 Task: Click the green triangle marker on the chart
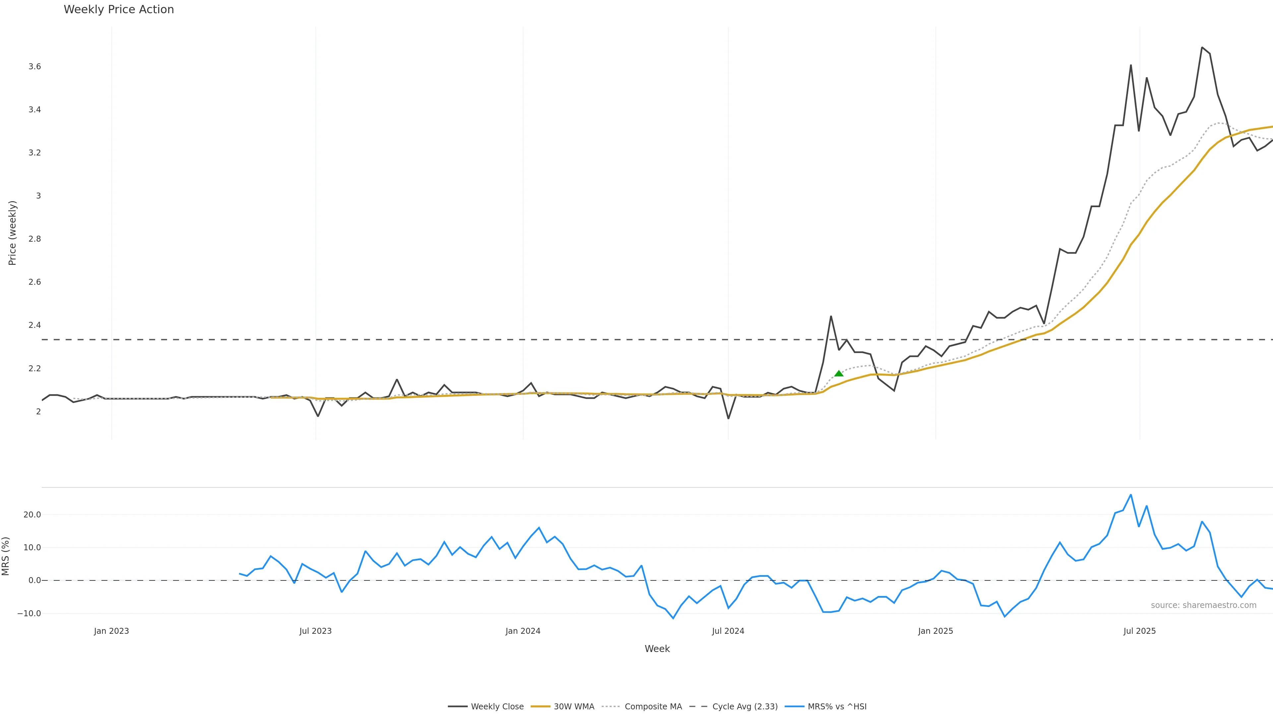(839, 374)
